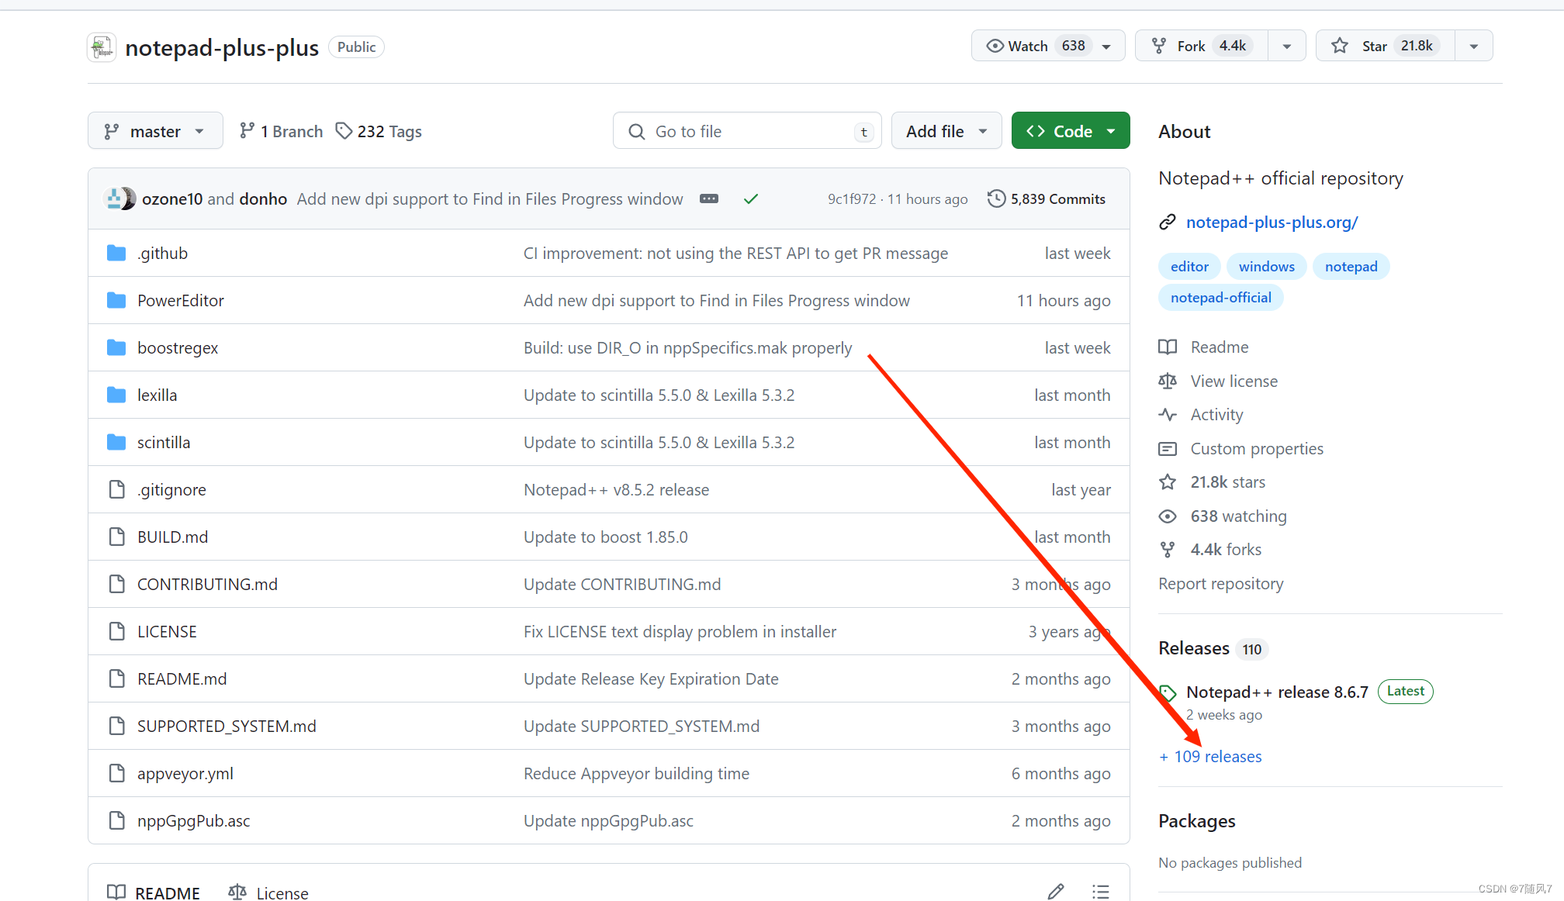The image size is (1564, 901).
Task: Click the link icon beside notepad-plus-plus.org
Action: click(1168, 223)
